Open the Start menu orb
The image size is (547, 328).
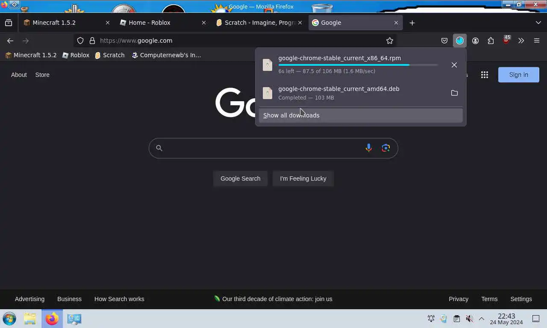click(9, 319)
